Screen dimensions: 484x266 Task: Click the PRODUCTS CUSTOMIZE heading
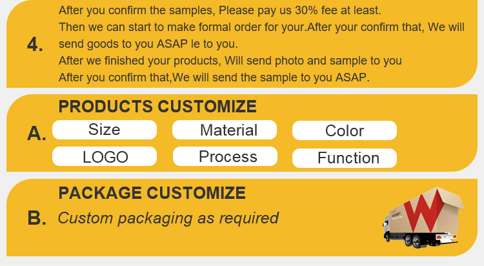point(157,107)
